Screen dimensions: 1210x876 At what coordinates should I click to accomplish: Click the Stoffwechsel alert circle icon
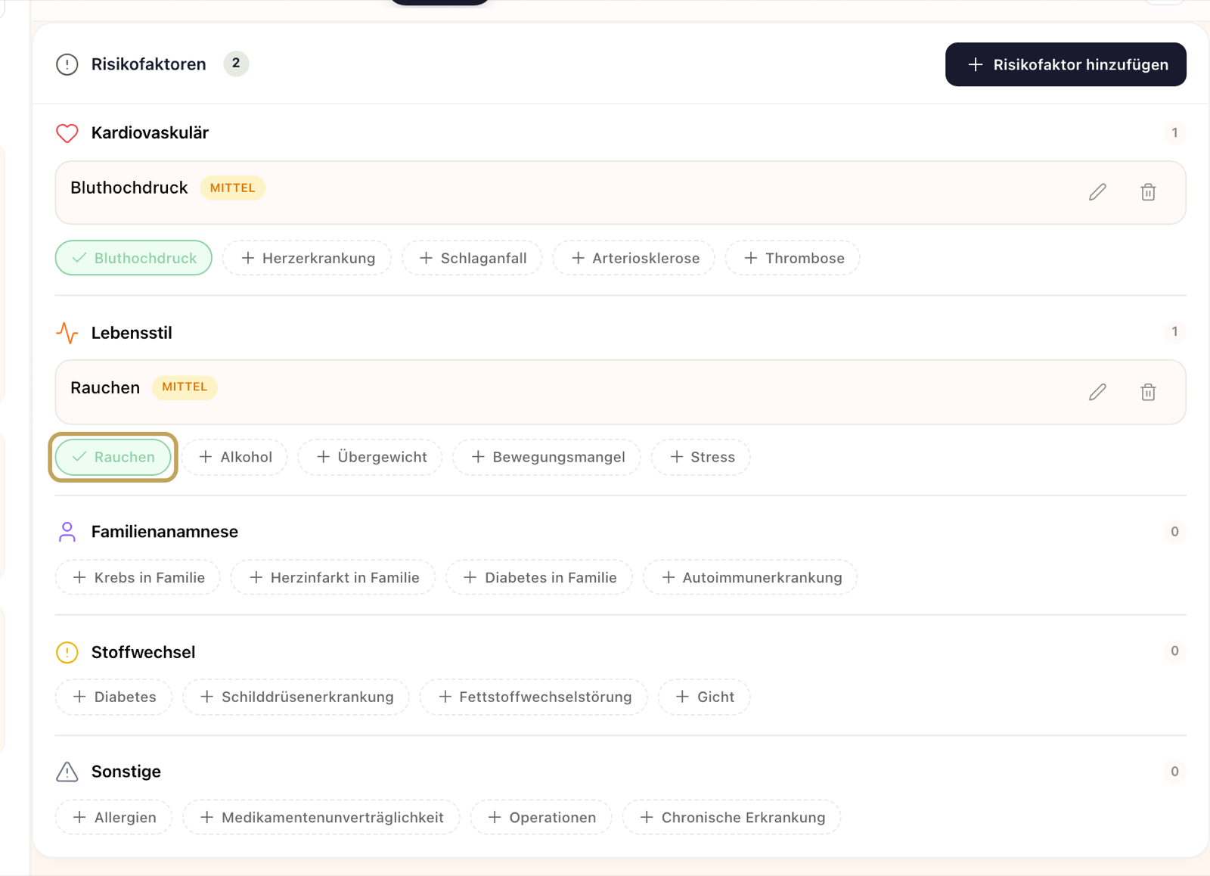click(x=67, y=652)
